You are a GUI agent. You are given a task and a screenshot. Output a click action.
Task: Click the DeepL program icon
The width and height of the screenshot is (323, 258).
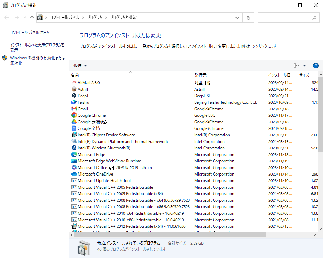click(74, 96)
